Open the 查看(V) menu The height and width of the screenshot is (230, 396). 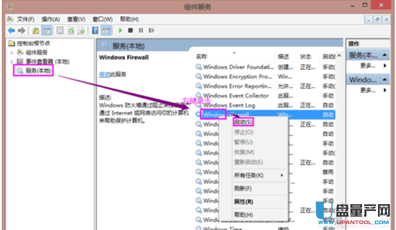point(76,19)
